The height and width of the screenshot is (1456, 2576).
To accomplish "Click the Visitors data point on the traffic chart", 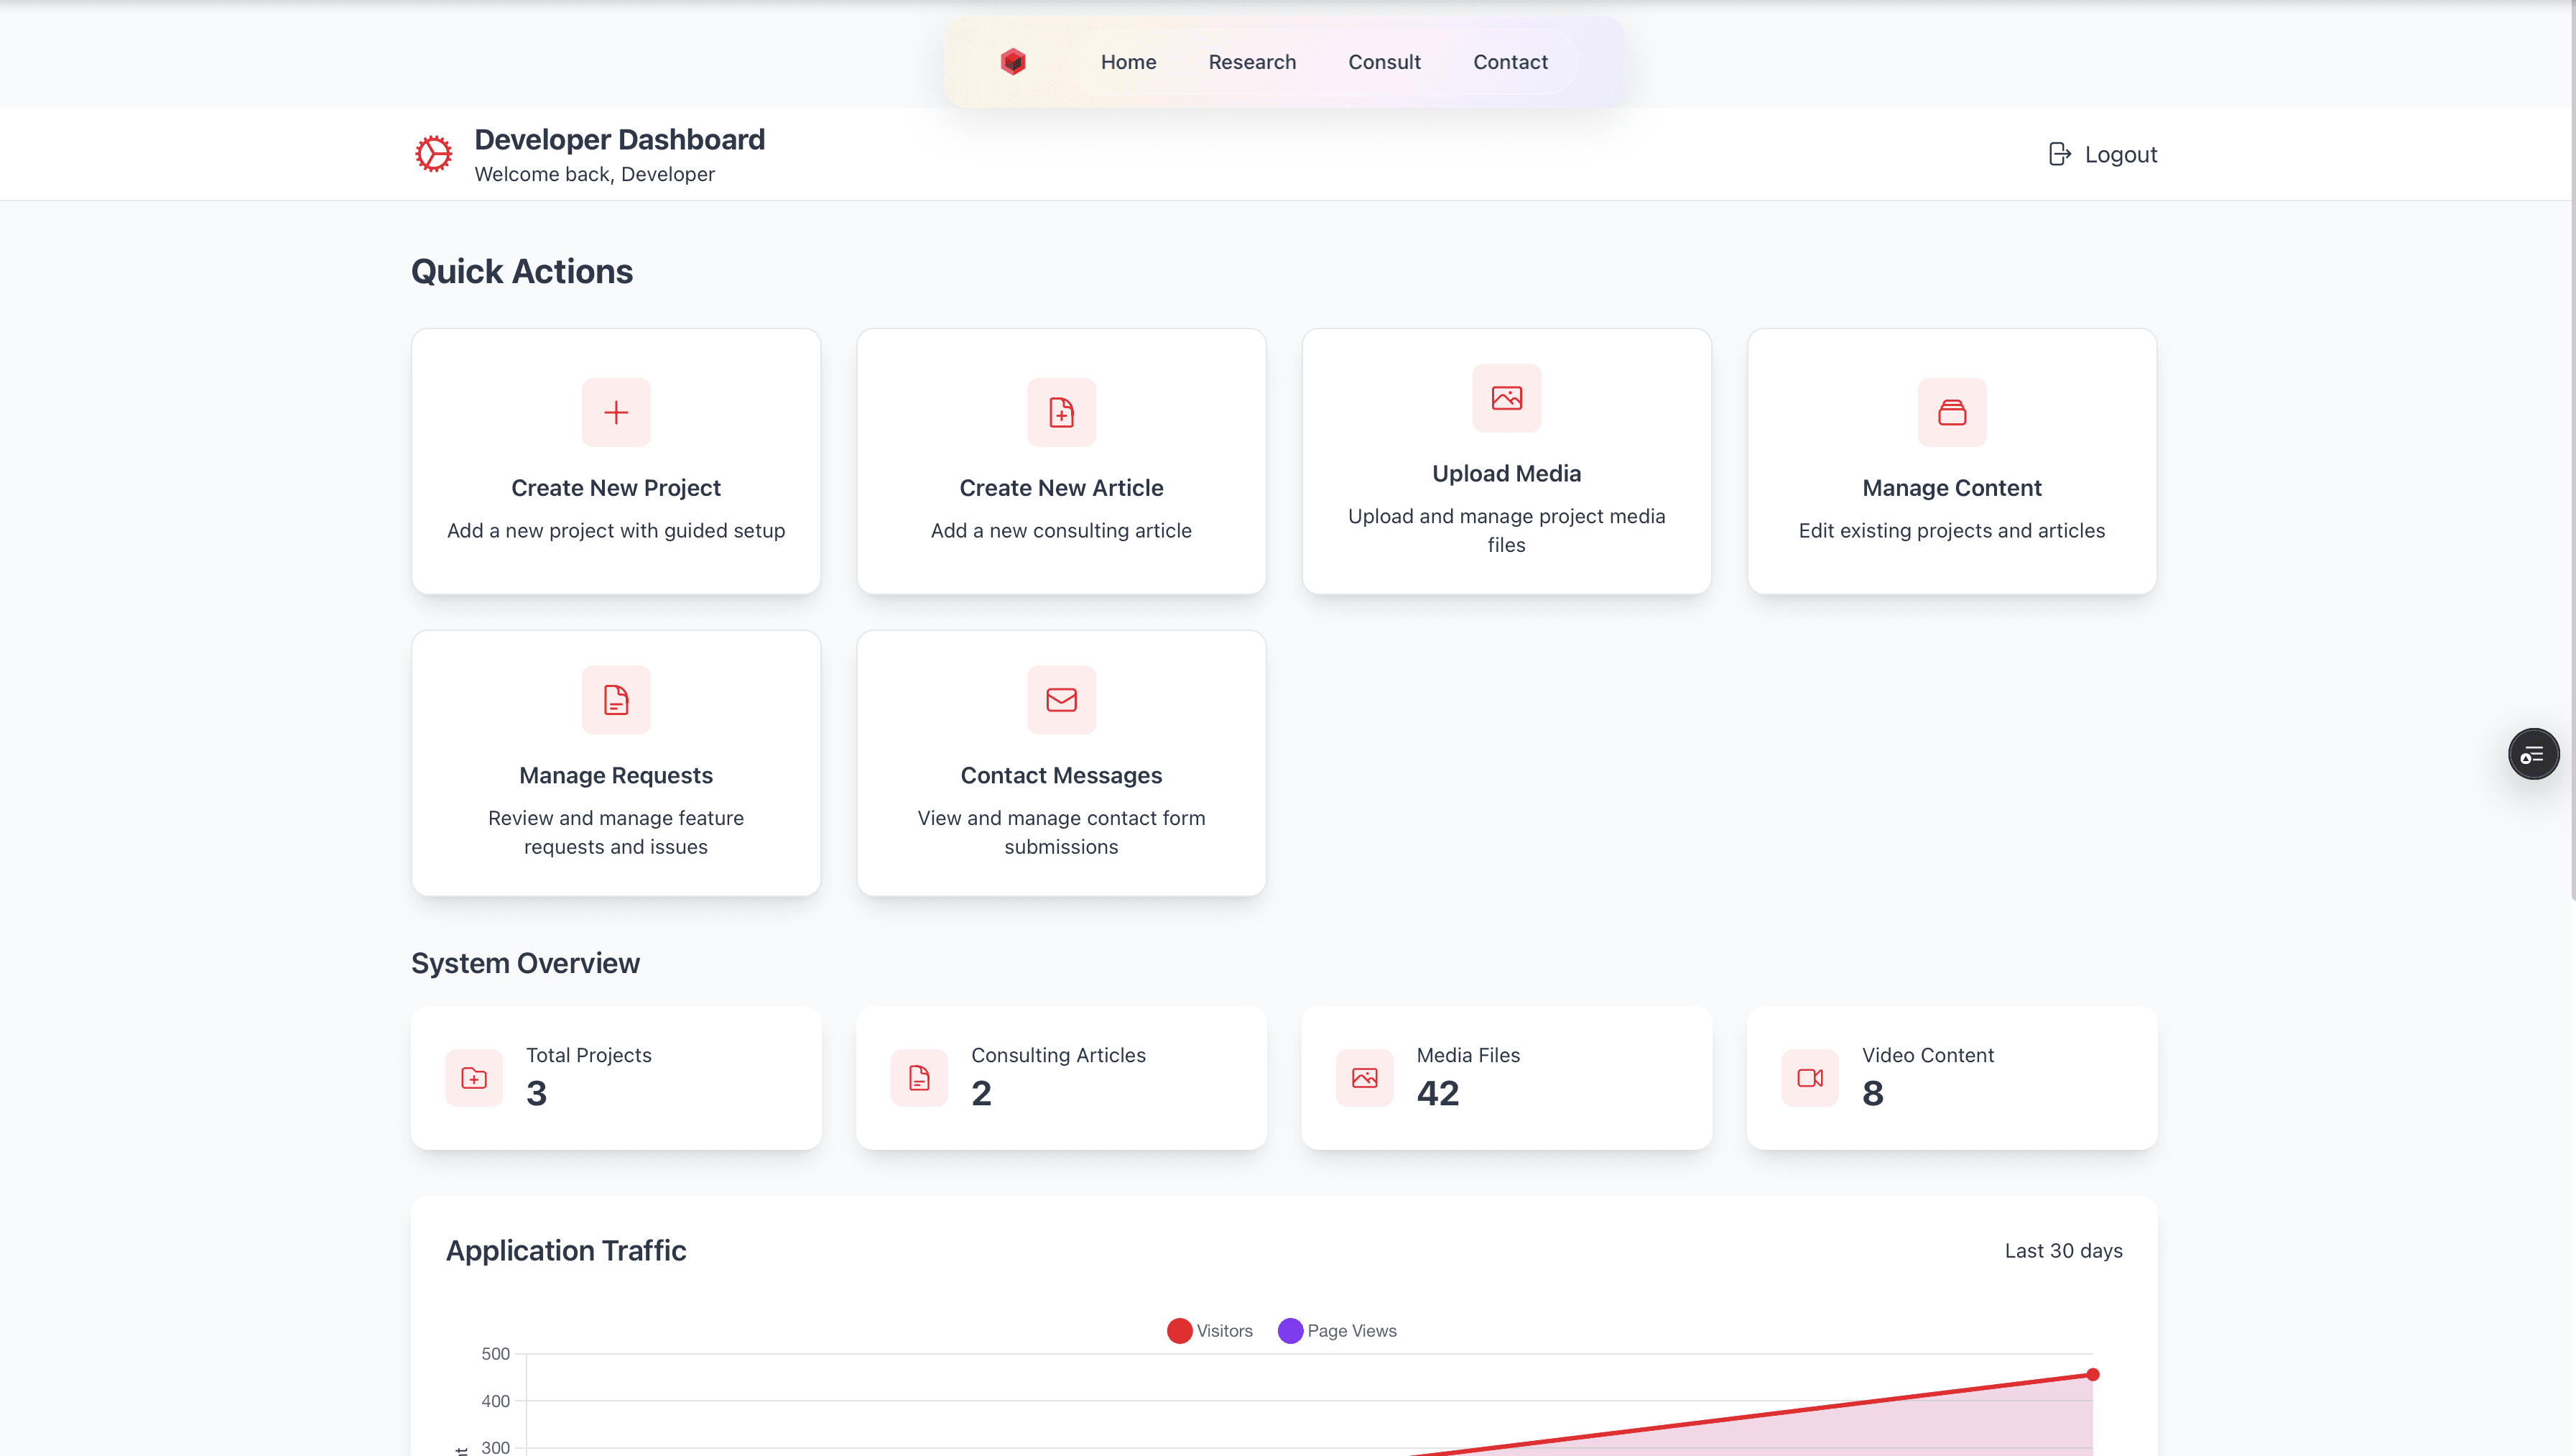I will [x=2092, y=1375].
